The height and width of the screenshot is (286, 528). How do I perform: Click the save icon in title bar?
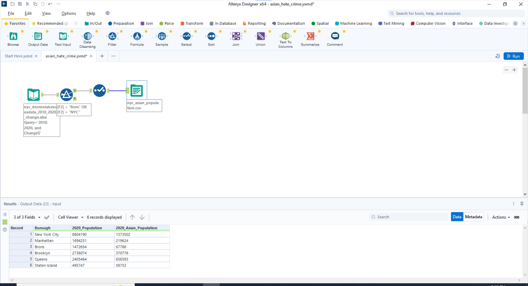pos(20,4)
